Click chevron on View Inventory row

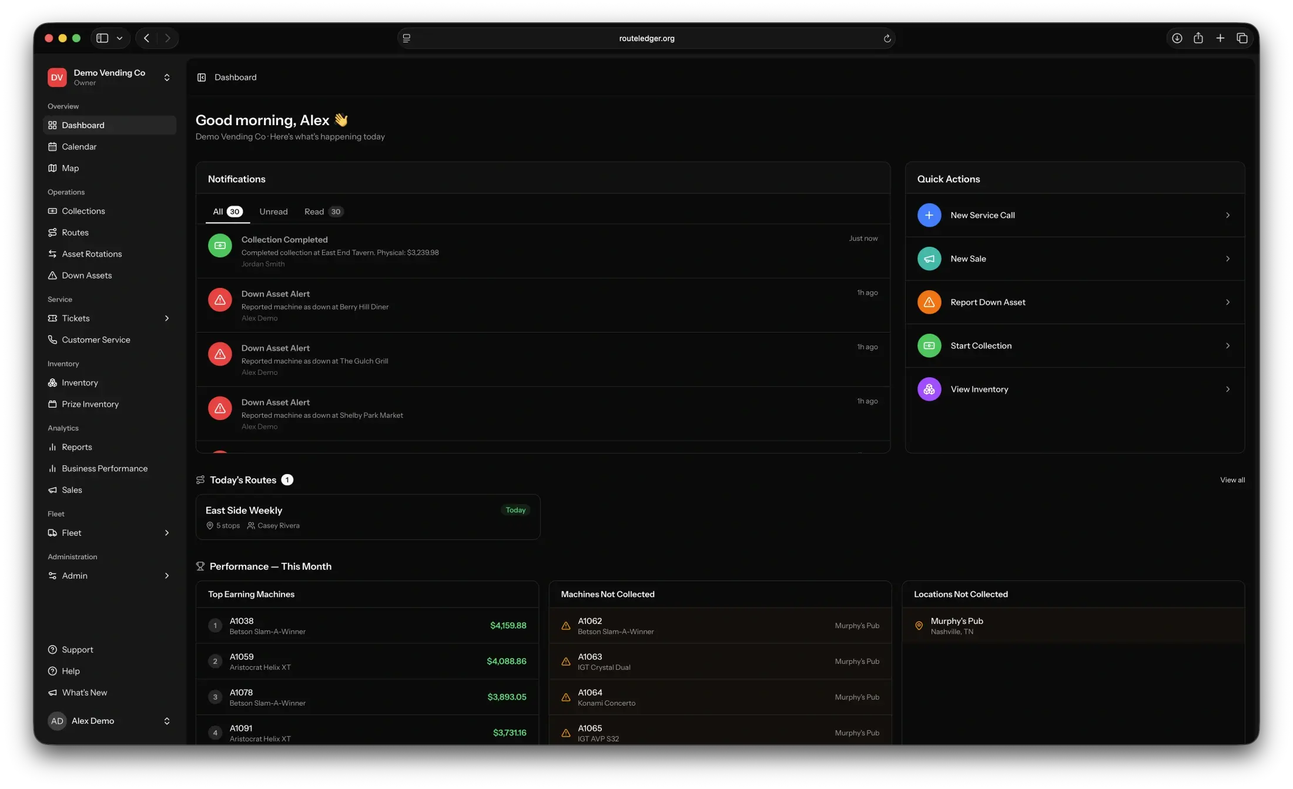click(x=1228, y=389)
